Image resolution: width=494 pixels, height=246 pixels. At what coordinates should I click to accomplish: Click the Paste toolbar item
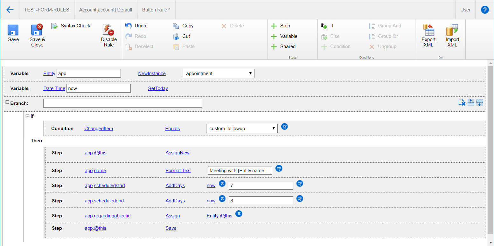click(184, 46)
